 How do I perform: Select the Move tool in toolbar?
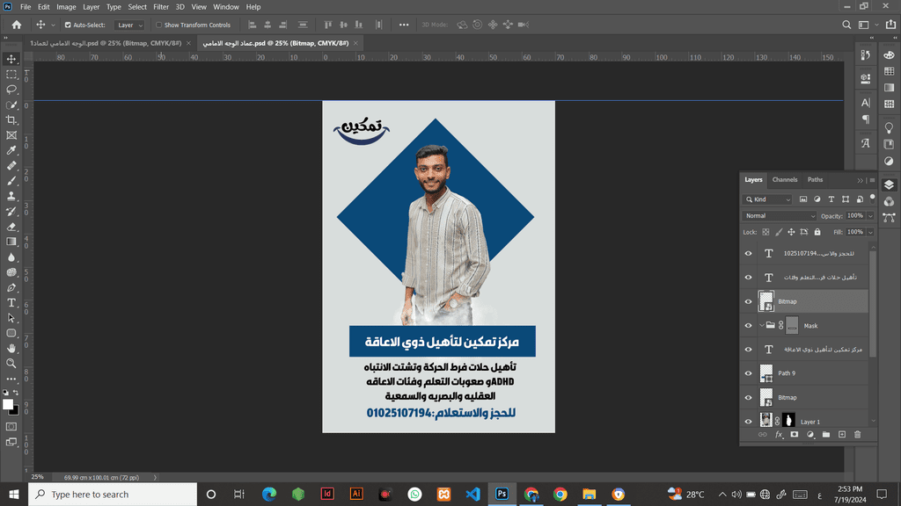pos(11,59)
